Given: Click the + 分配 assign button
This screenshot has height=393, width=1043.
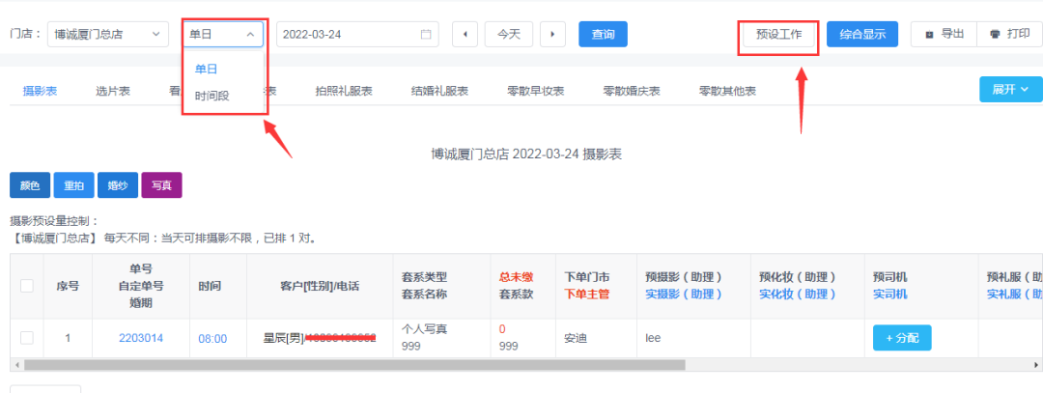Looking at the screenshot, I should point(902,338).
